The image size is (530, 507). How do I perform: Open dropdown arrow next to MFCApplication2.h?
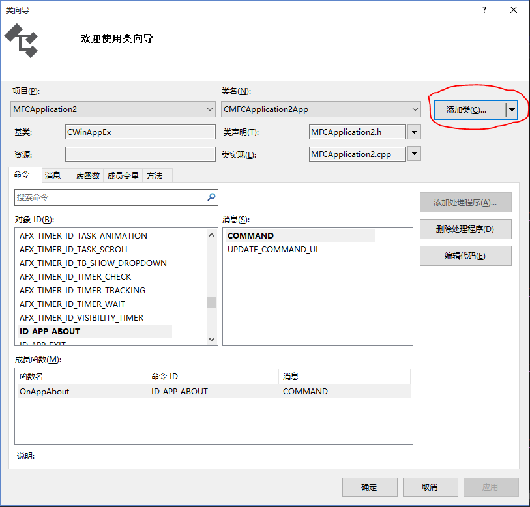click(x=414, y=132)
